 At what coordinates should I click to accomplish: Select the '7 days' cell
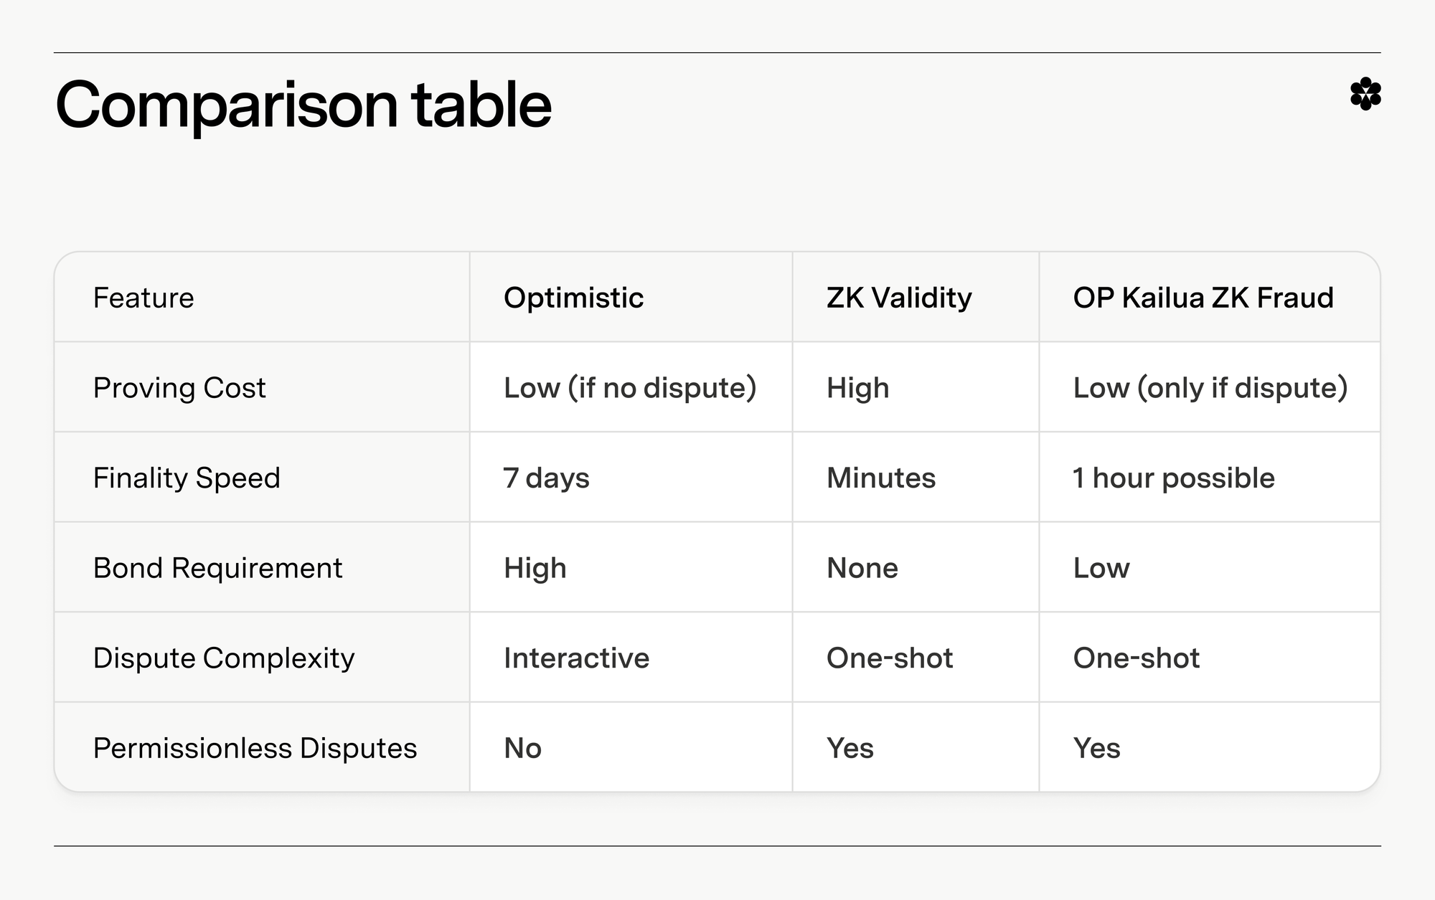pyautogui.click(x=546, y=478)
